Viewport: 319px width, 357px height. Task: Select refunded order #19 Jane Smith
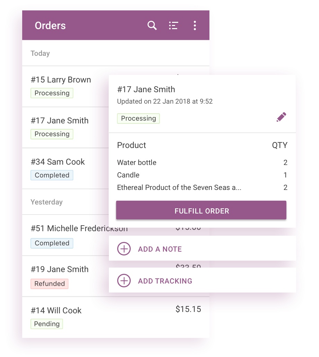click(x=60, y=269)
